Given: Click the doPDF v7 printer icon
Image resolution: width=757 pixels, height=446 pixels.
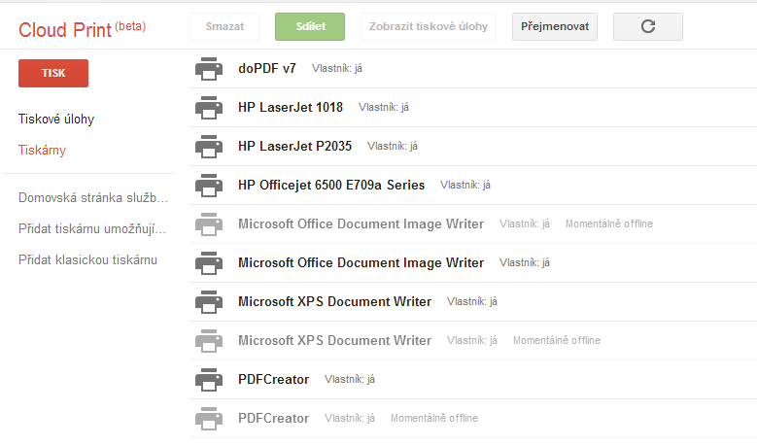Looking at the screenshot, I should pos(209,69).
